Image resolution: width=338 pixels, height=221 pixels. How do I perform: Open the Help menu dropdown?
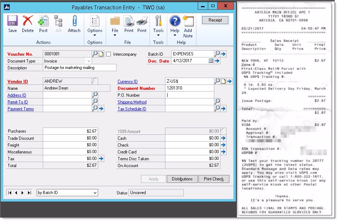click(x=175, y=36)
